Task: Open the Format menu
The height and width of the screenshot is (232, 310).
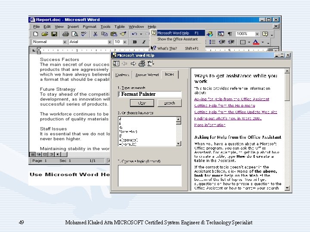Action: pos(90,27)
